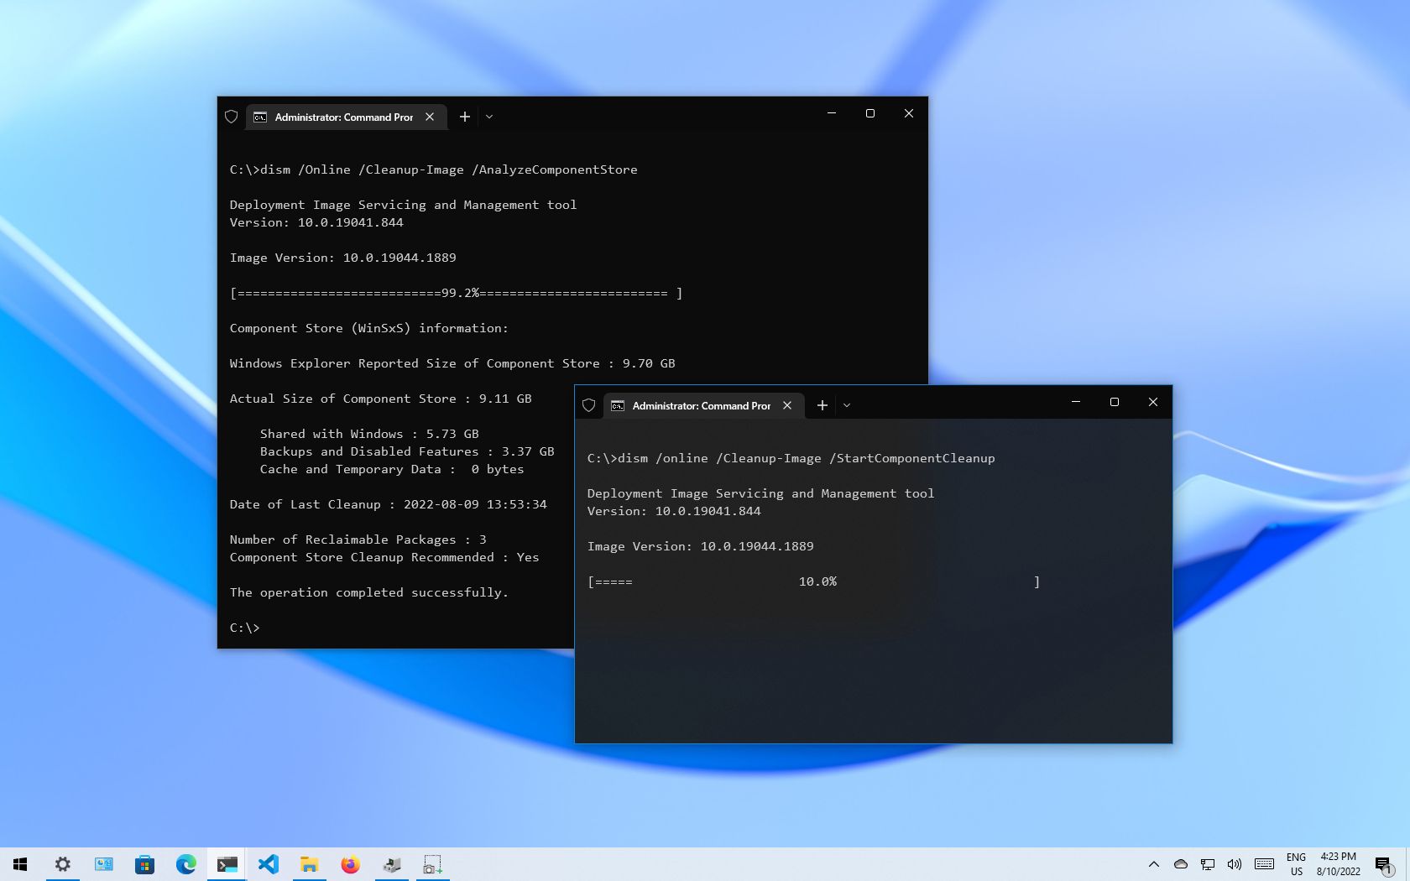The width and height of the screenshot is (1410, 881).
Task: Open File Explorer from the taskbar
Action: [x=309, y=864]
